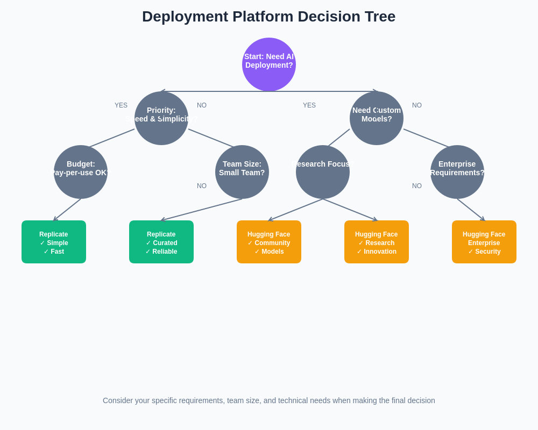Select the Hugging Face Community Models box
This screenshot has height=430, width=538.
pos(269,242)
